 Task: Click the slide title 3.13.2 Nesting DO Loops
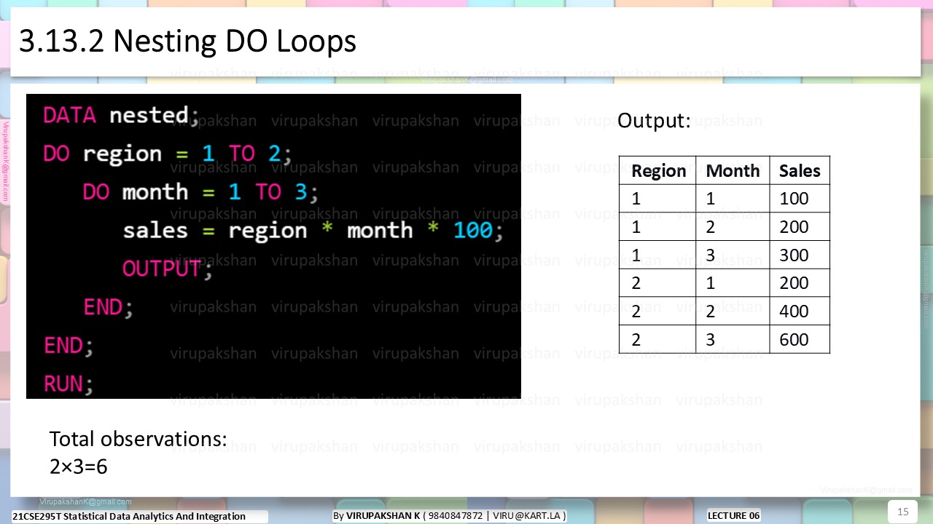pos(187,41)
